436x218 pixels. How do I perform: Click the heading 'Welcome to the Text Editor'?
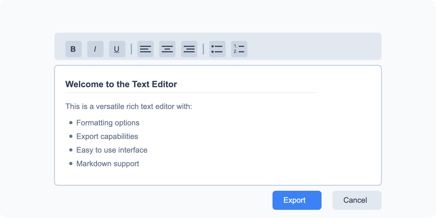pos(121,84)
